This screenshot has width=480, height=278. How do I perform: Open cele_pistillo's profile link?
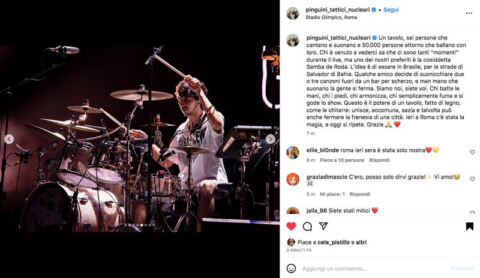point(334,242)
